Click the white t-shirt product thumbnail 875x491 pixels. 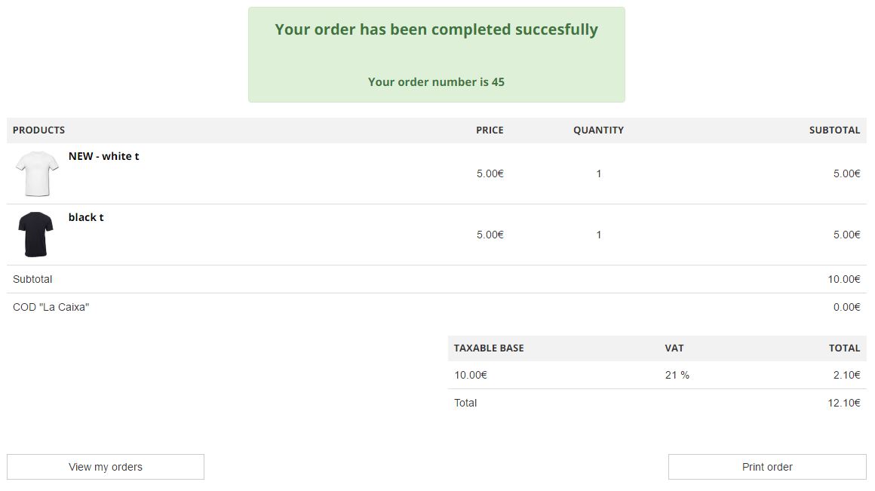[x=37, y=173]
